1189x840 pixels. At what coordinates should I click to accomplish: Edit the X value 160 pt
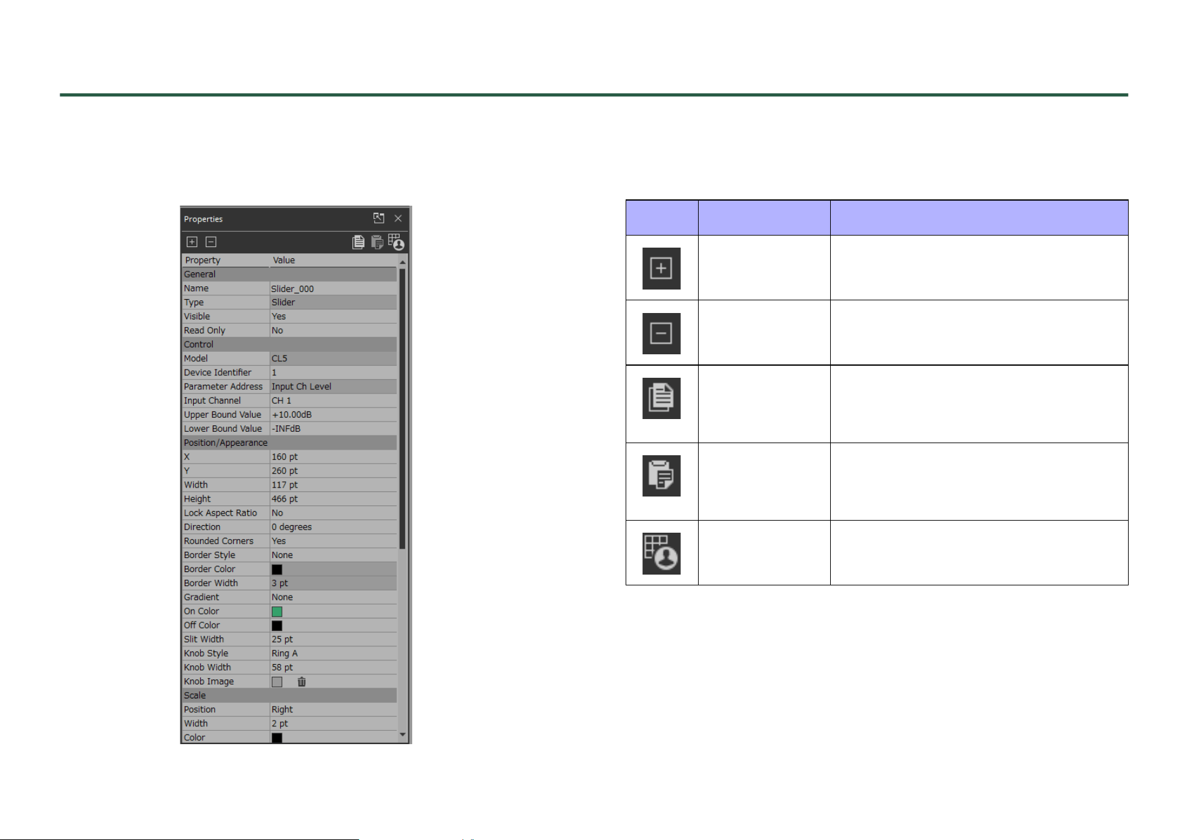point(333,457)
